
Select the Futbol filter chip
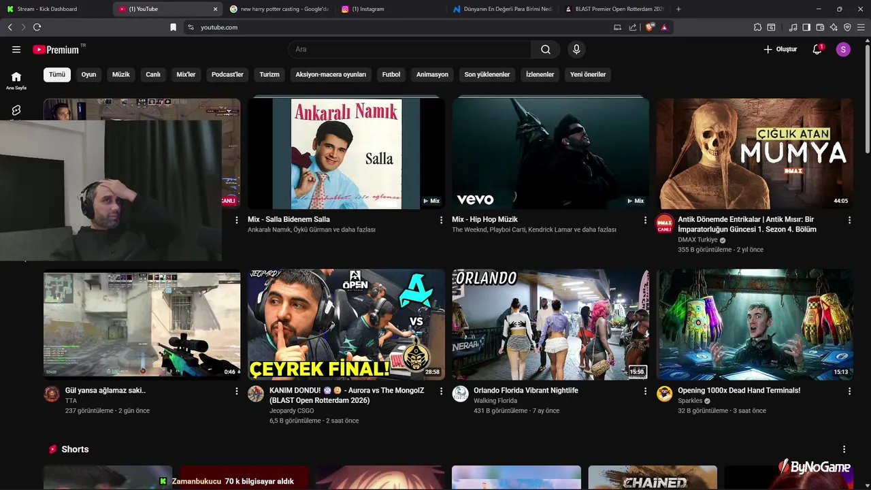click(x=391, y=74)
